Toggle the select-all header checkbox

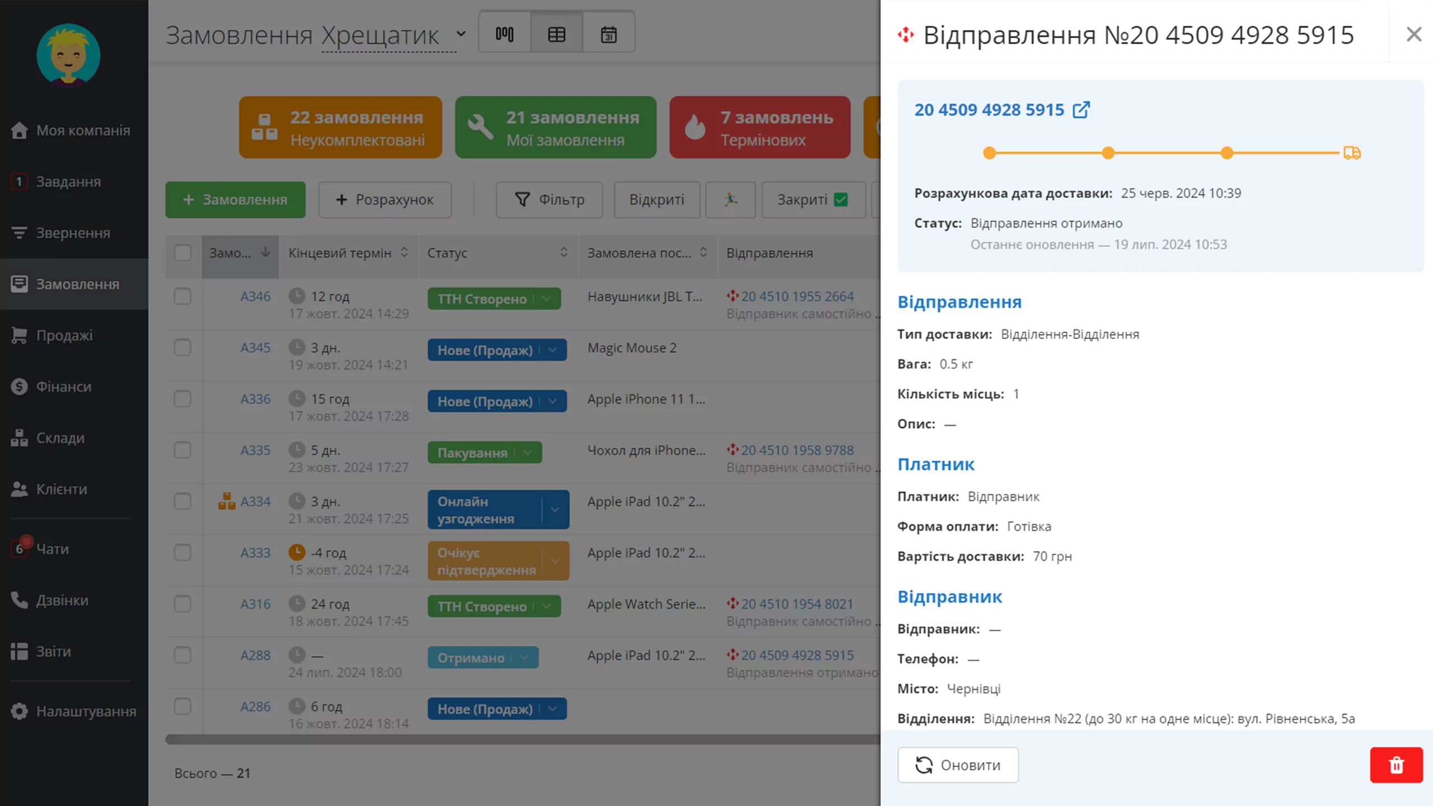[182, 253]
